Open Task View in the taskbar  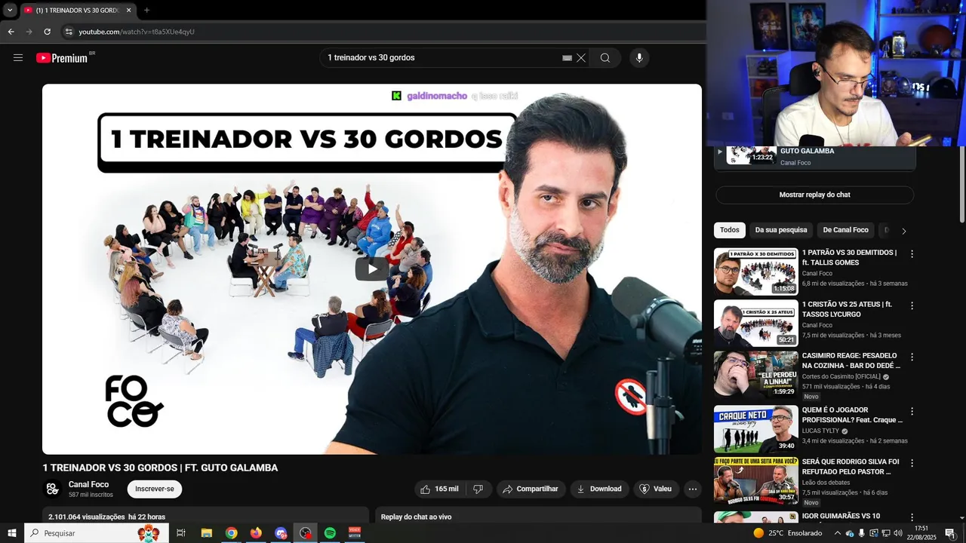point(181,533)
